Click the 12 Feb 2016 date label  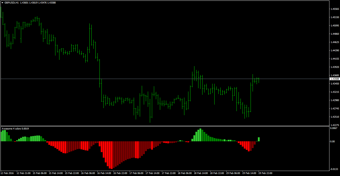pyautogui.click(x=7, y=173)
